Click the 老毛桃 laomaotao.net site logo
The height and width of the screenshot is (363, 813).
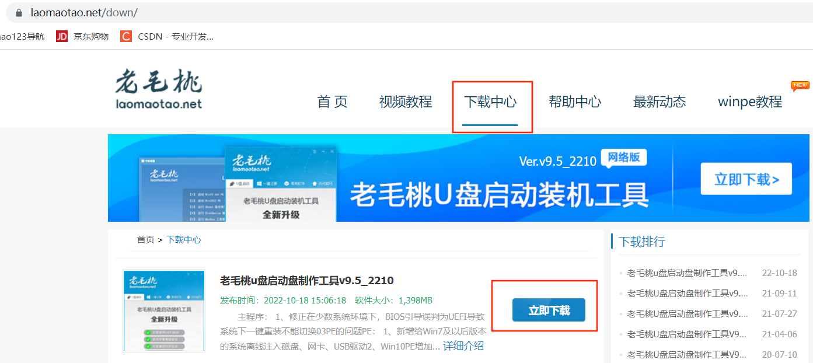[x=159, y=89]
